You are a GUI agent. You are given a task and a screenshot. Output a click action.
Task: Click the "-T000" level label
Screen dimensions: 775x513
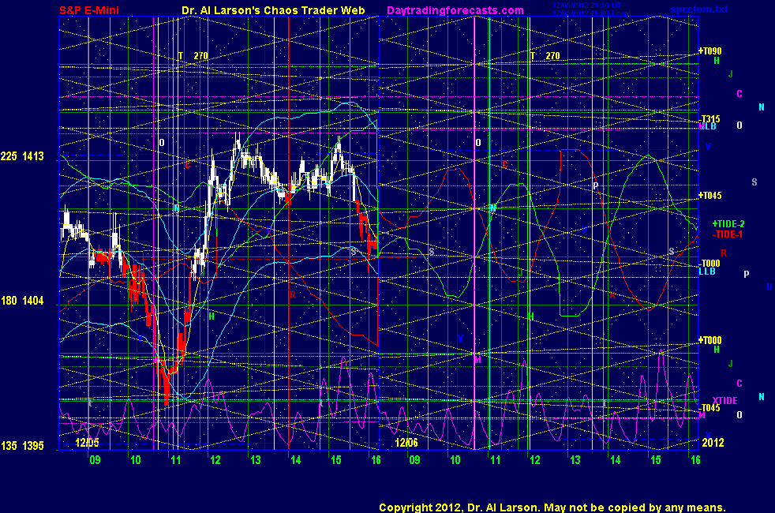click(x=709, y=264)
